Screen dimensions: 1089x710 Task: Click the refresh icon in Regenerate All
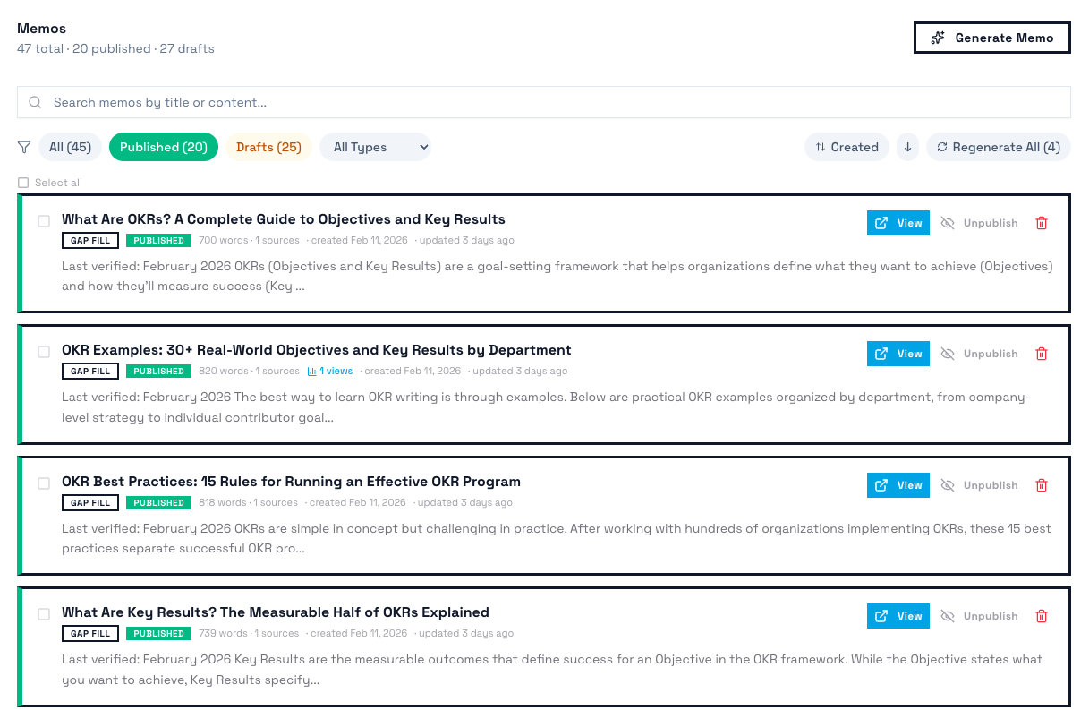pos(942,147)
